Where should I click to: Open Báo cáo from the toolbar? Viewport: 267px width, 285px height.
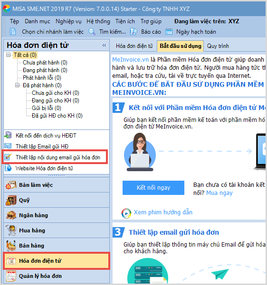[x=151, y=32]
